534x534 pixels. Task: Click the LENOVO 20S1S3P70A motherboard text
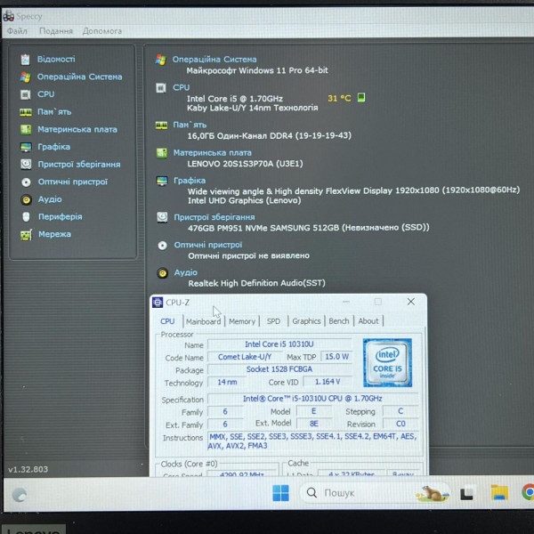click(x=246, y=164)
